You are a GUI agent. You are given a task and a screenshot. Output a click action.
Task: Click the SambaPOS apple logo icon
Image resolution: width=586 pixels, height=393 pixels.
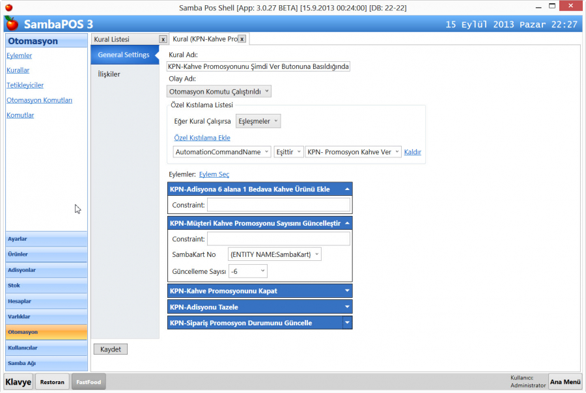[x=12, y=24]
